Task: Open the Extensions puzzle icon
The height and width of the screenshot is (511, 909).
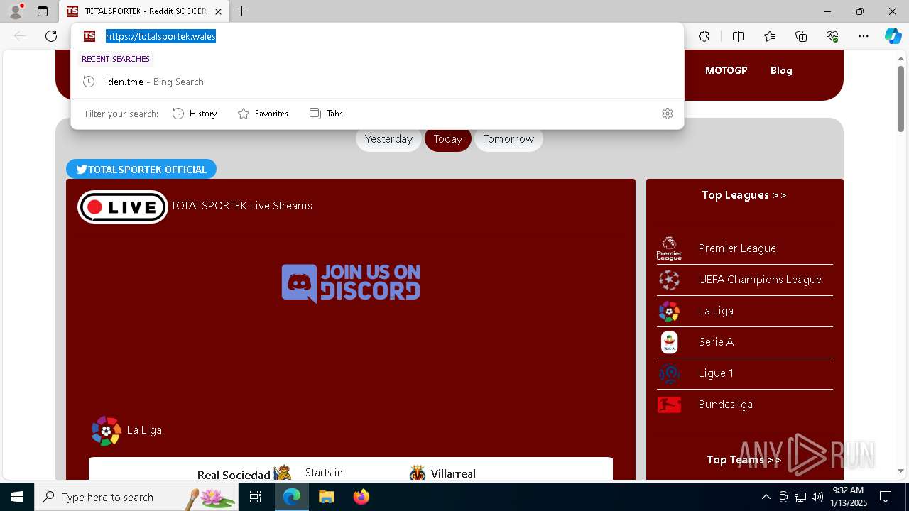Action: tap(704, 36)
